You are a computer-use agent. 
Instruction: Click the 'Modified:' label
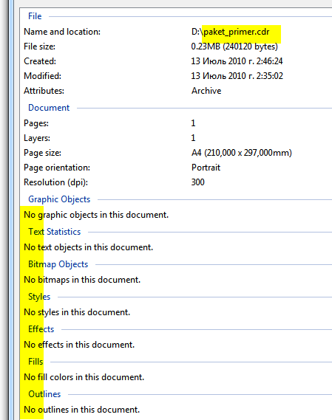coord(42,76)
